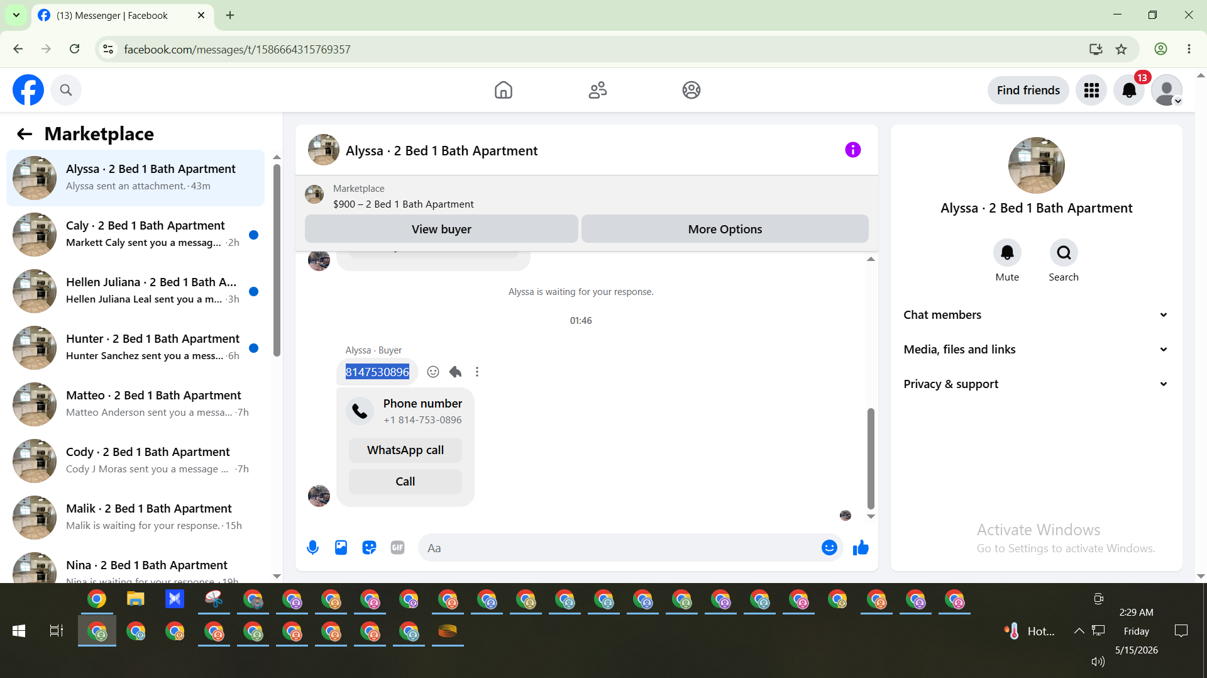Click the Call button under phone number
Image resolution: width=1207 pixels, height=678 pixels.
pos(405,482)
